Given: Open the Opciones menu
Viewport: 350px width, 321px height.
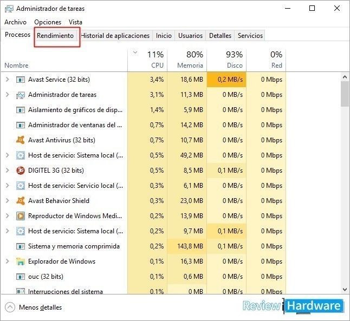Looking at the screenshot, I should [48, 22].
